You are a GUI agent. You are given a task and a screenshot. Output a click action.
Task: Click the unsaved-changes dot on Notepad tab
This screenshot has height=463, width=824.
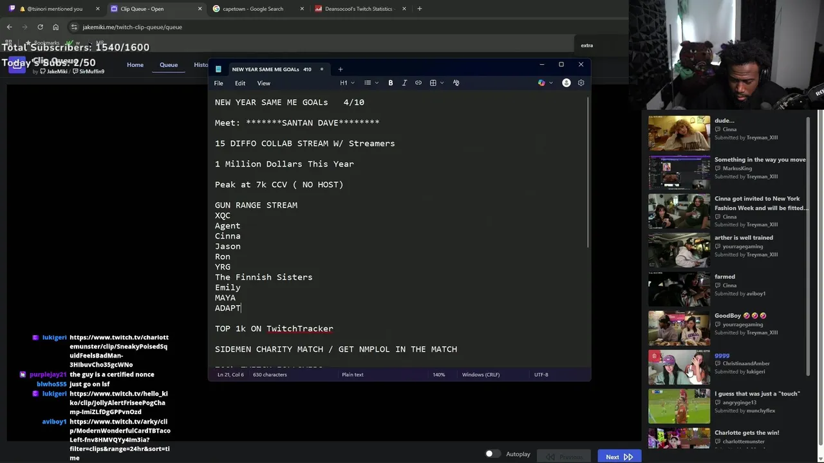tap(321, 69)
